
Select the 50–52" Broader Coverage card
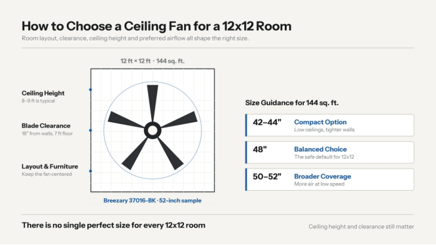pyautogui.click(x=329, y=180)
